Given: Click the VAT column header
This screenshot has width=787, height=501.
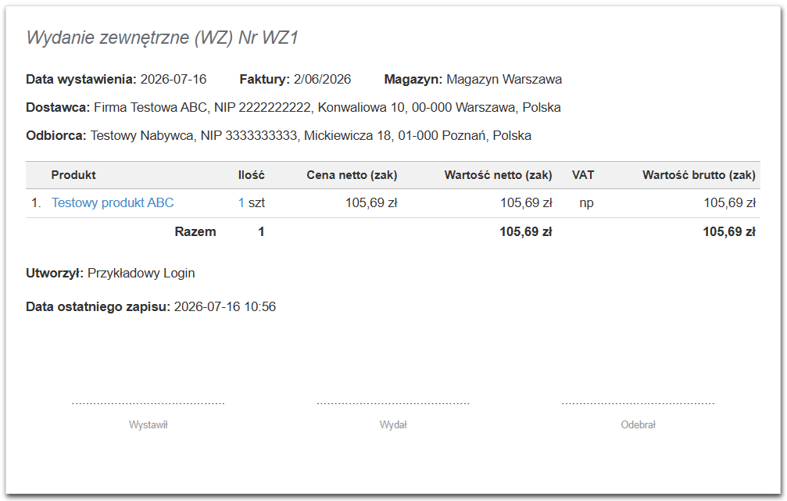Looking at the screenshot, I should tap(583, 175).
